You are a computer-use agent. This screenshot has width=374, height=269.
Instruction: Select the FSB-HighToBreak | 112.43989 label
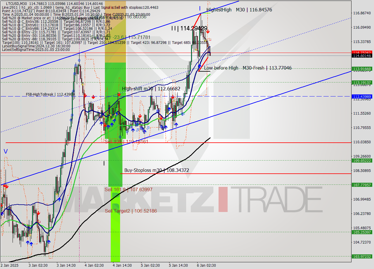tap(50, 94)
